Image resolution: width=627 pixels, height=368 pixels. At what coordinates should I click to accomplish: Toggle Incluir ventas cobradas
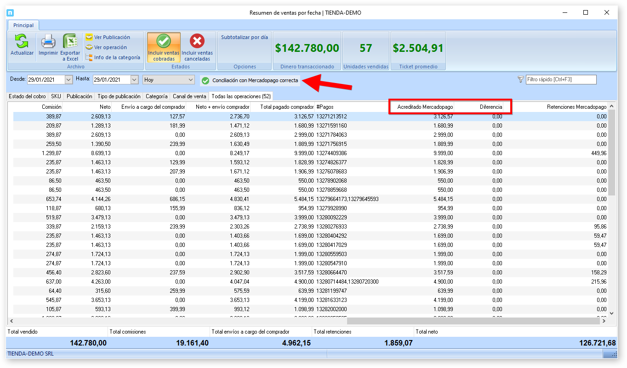pyautogui.click(x=164, y=47)
